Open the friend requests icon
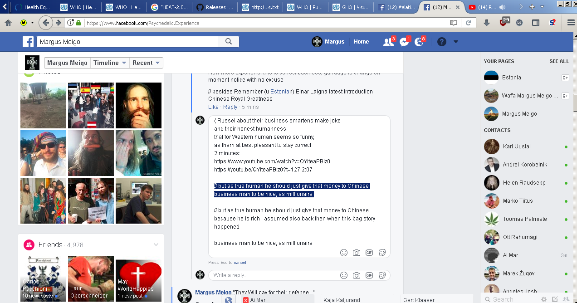 388,42
